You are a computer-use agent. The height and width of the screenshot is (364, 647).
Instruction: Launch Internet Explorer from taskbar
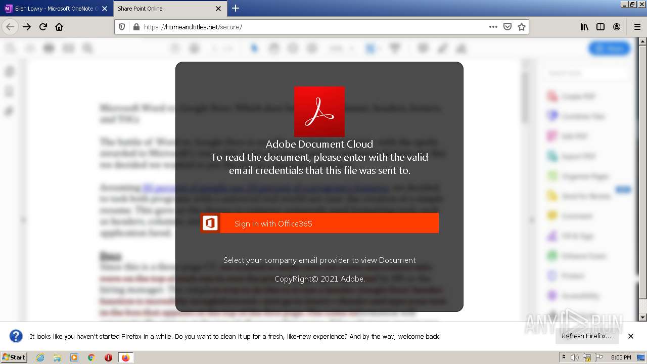40,357
